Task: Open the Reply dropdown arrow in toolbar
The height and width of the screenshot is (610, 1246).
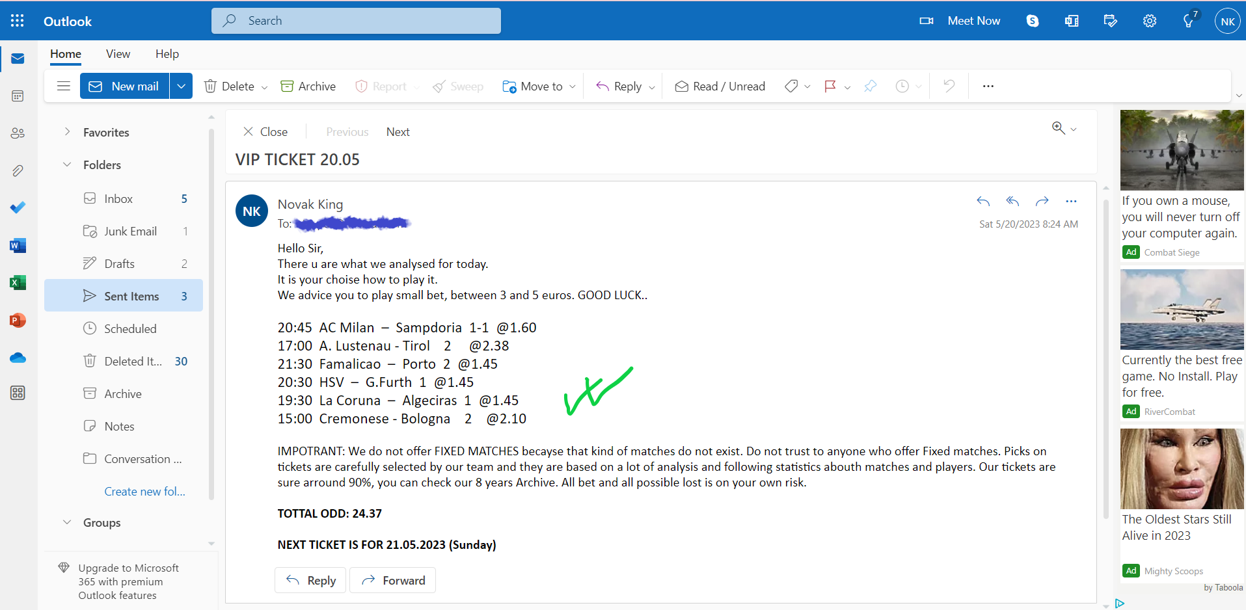Action: tap(652, 87)
